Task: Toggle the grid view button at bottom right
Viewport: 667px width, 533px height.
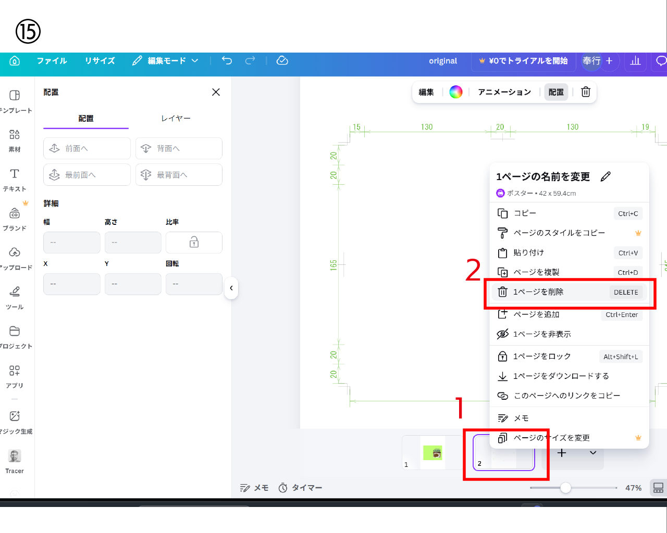Action: (658, 488)
